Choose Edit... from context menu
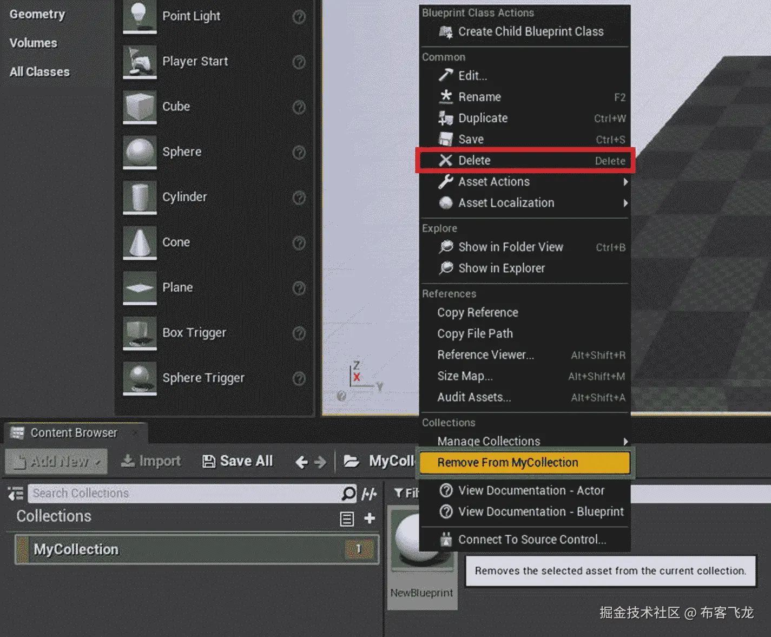The width and height of the screenshot is (771, 637). [525, 76]
